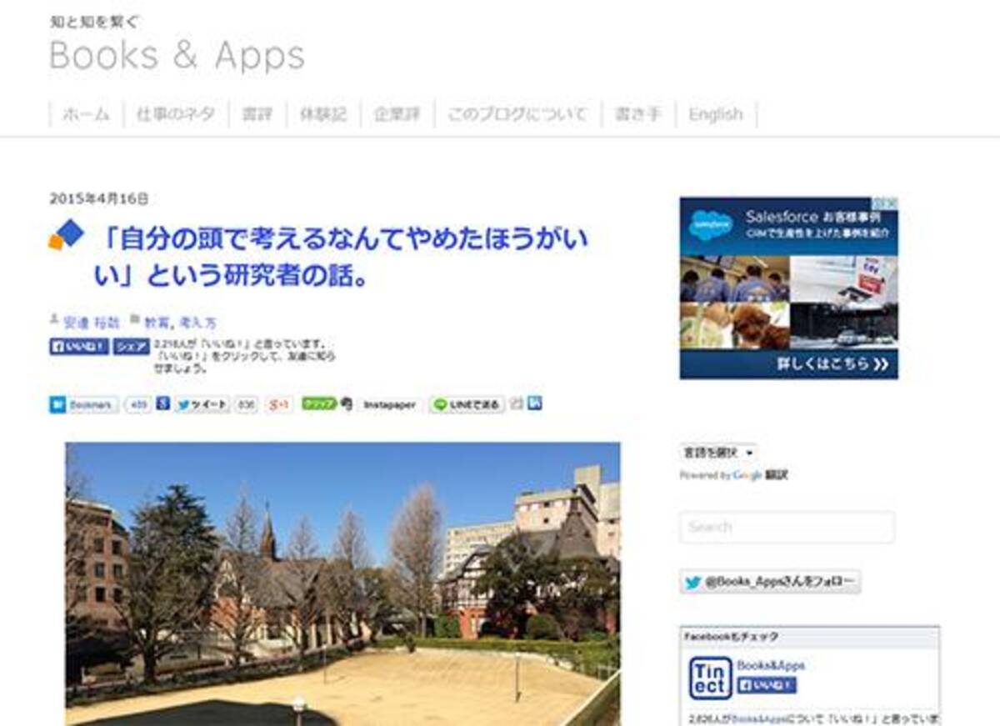This screenshot has height=726, width=1000.
Task: Click the blue bookmark icon ending the share row
Action: [x=535, y=403]
